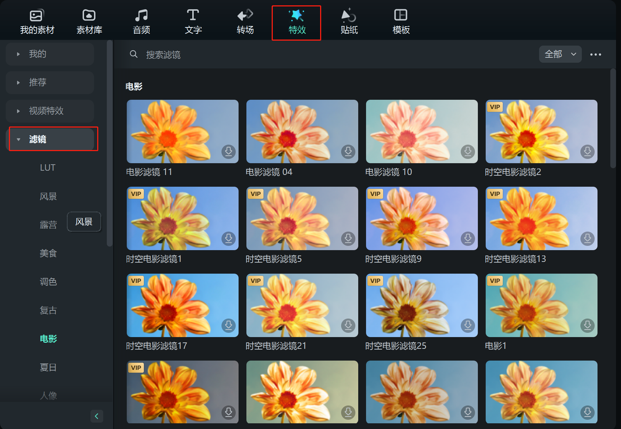The height and width of the screenshot is (429, 621).
Task: Select the 电影滤镜 10 thumbnail
Action: (422, 131)
